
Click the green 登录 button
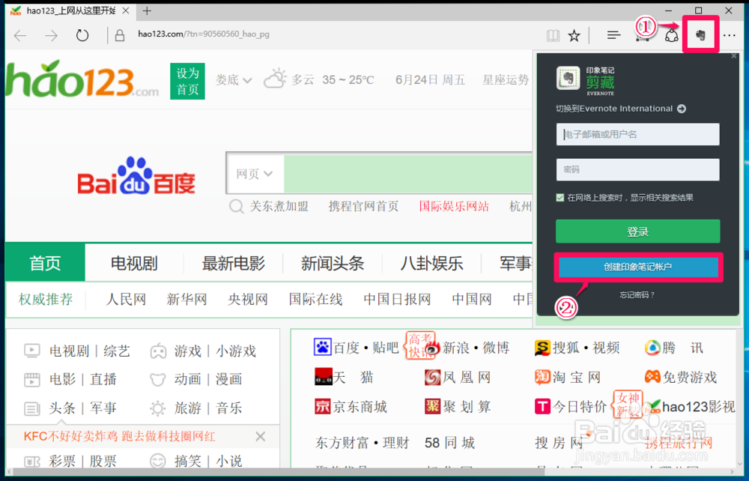[x=637, y=232]
